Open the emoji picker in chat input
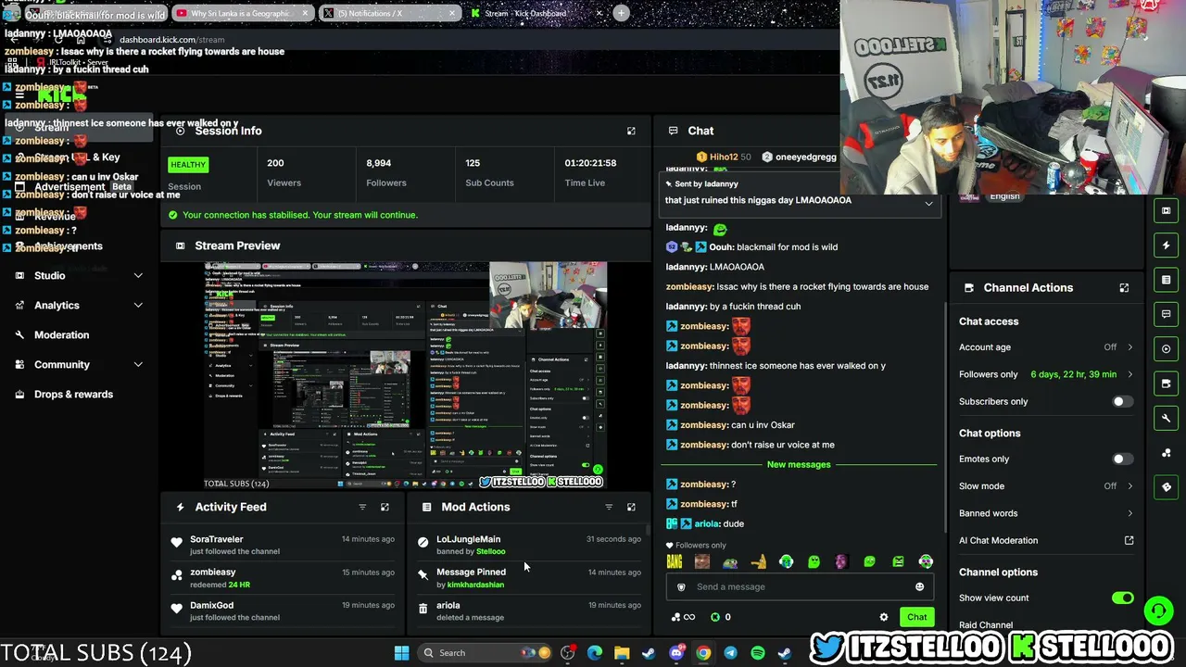Image resolution: width=1186 pixels, height=667 pixels. click(919, 586)
